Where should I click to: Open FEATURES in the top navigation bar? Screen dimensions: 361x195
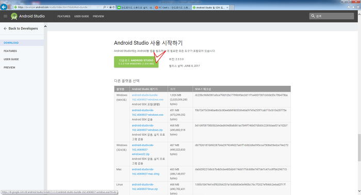pos(64,16)
